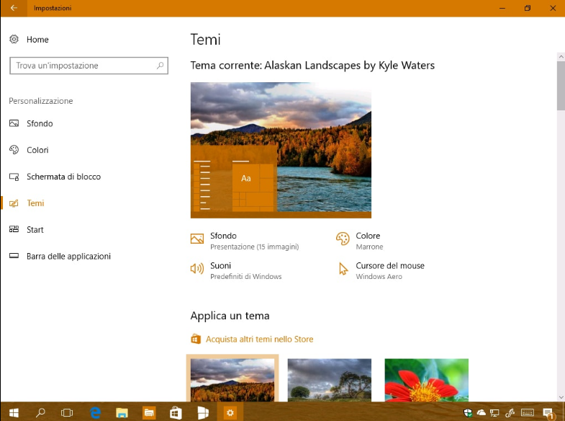Click the Tema corrente heading text
565x421 pixels.
coord(312,66)
